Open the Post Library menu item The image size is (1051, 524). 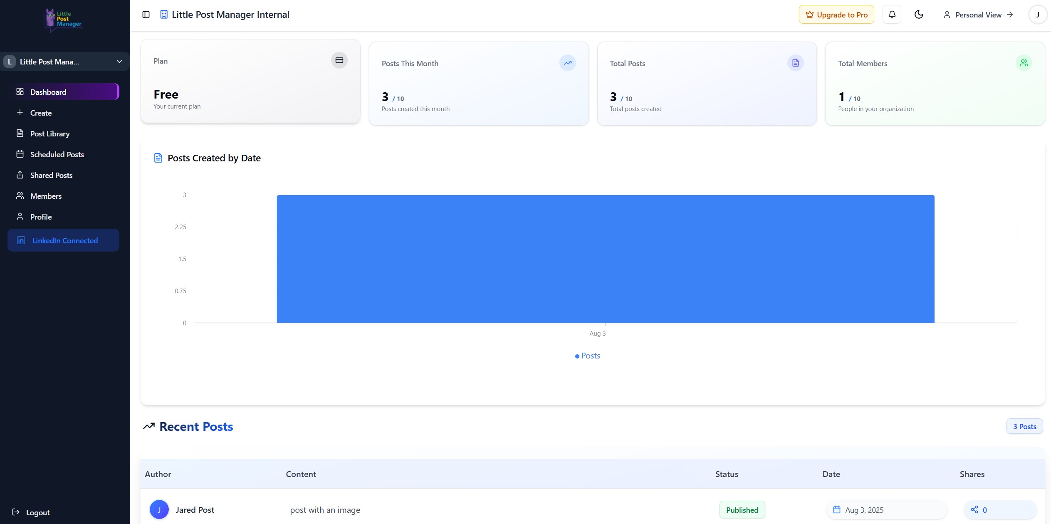[x=49, y=133]
